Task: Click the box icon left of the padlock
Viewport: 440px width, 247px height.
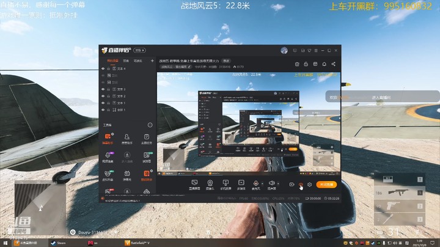Action: pyautogui.click(x=297, y=64)
